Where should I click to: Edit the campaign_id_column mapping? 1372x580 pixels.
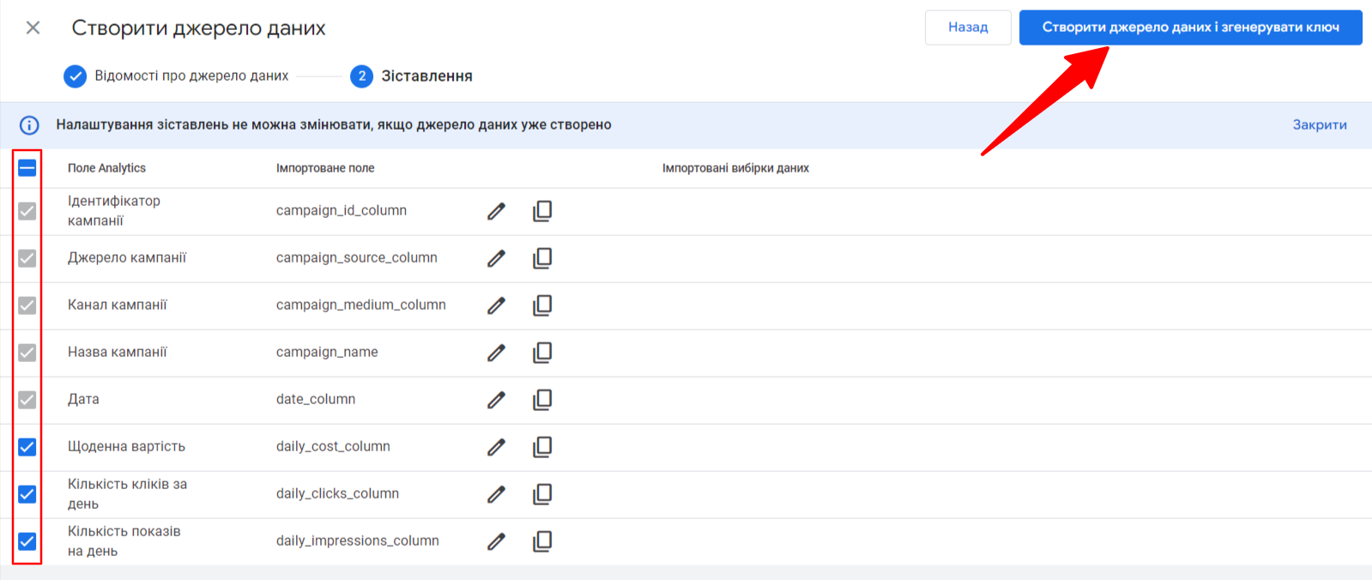[496, 211]
